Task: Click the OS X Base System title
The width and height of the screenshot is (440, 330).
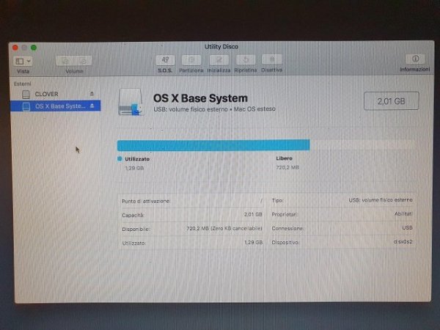Action: (x=200, y=98)
